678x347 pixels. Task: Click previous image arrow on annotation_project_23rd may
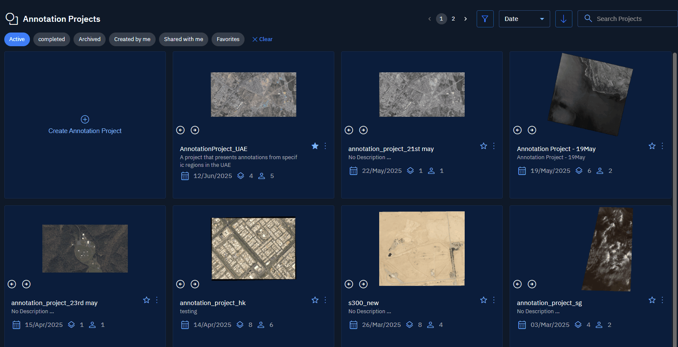pos(12,284)
